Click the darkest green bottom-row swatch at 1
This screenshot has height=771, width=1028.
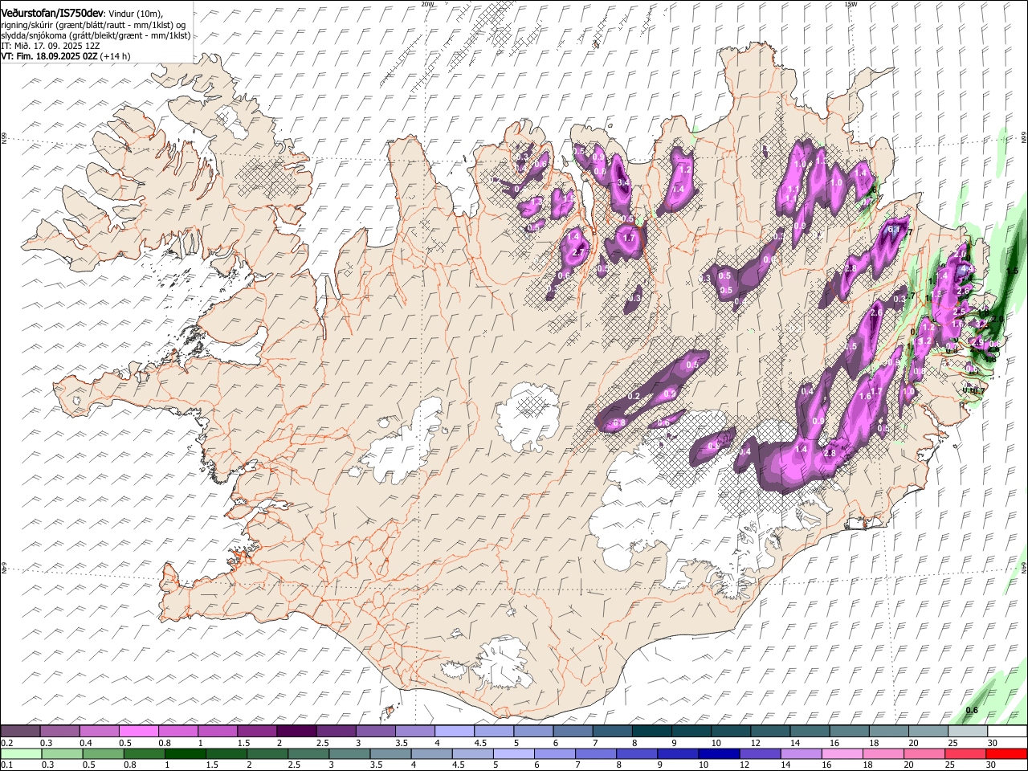pyautogui.click(x=185, y=754)
